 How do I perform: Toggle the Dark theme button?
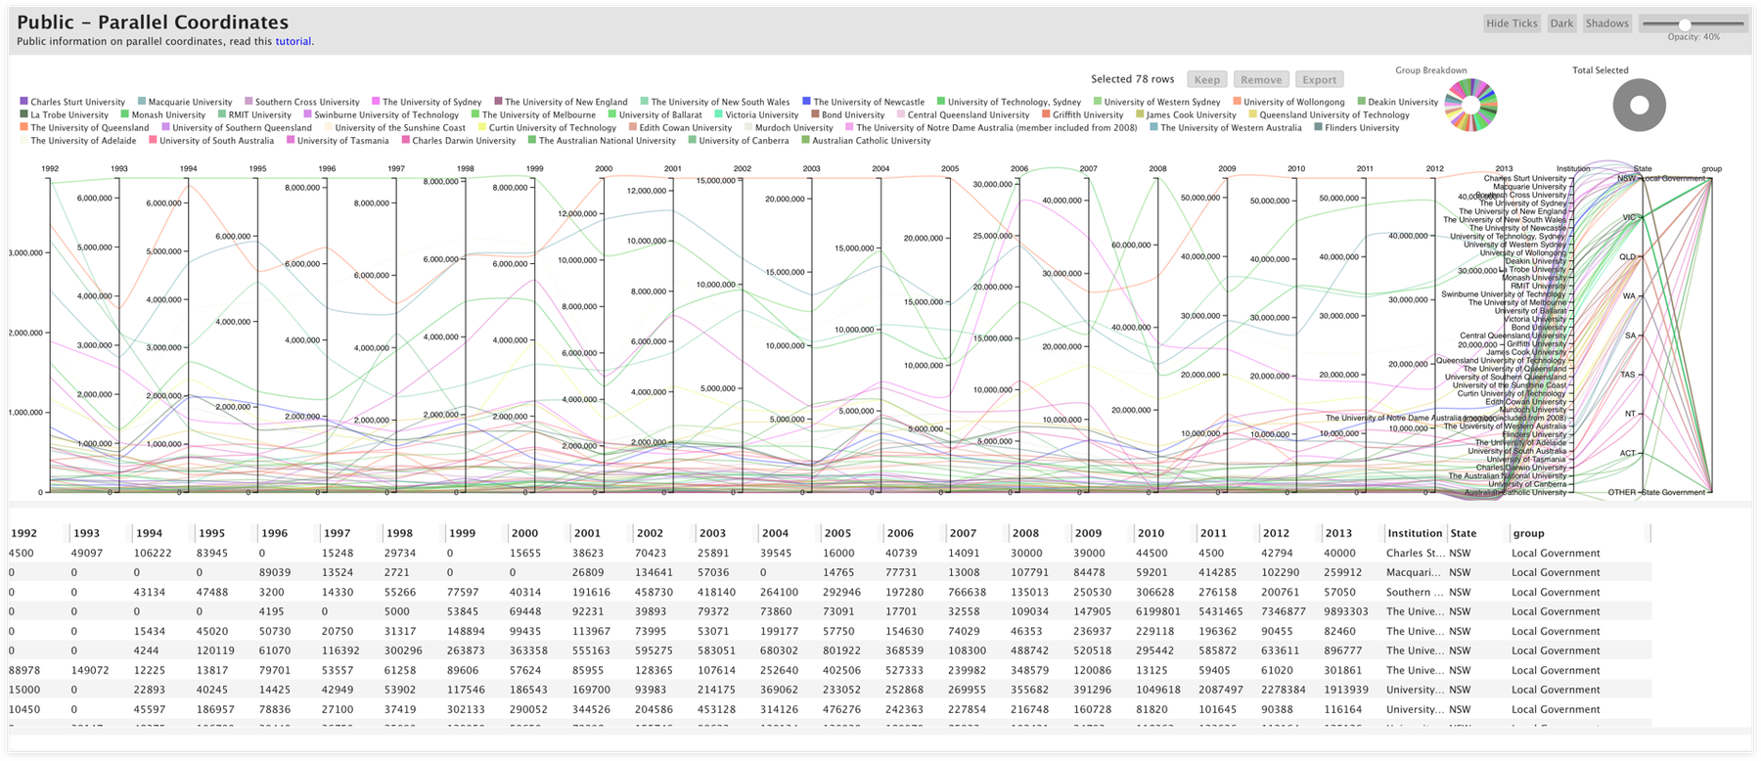(x=1561, y=23)
